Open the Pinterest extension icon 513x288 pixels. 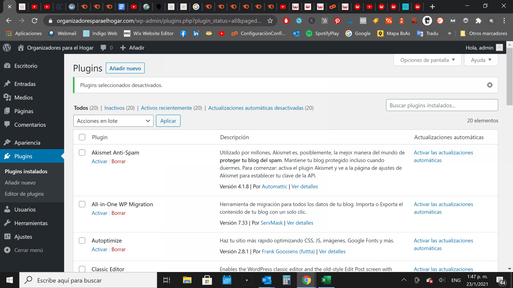(x=337, y=21)
